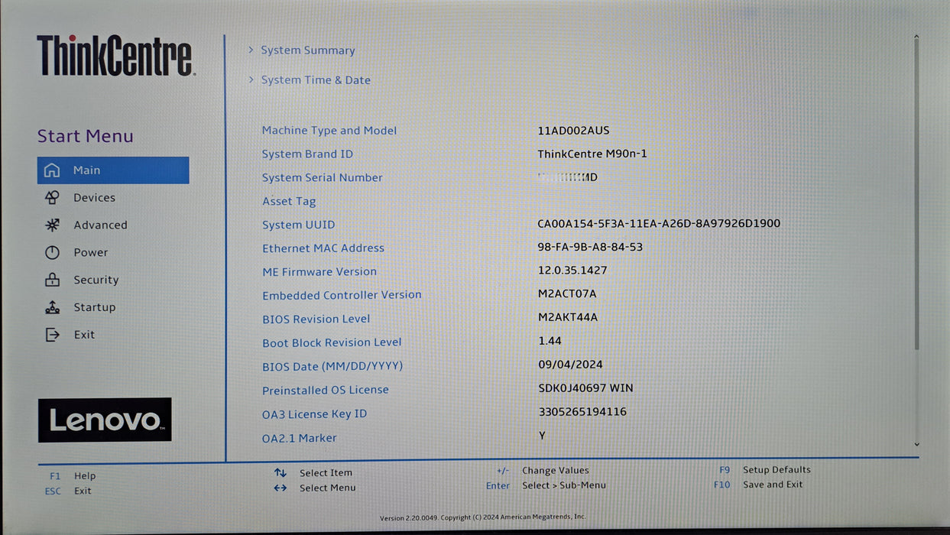This screenshot has height=535, width=950.
Task: Click the Main home icon
Action: 52,170
